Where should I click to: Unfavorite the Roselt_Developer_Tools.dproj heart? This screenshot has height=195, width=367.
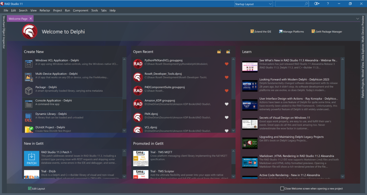pyautogui.click(x=227, y=77)
